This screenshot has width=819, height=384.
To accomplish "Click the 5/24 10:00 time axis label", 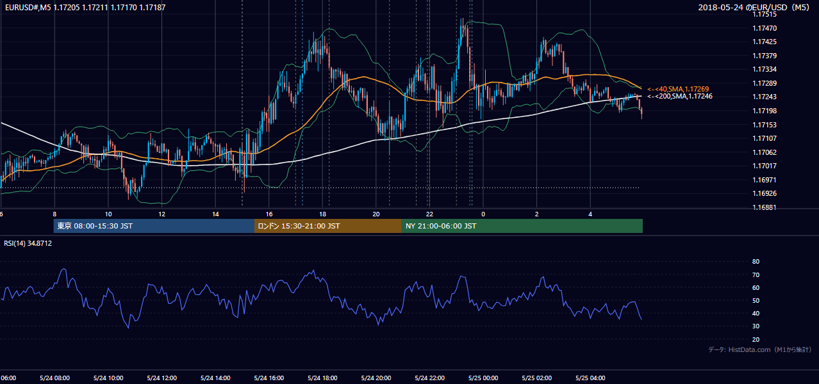I will [x=108, y=378].
